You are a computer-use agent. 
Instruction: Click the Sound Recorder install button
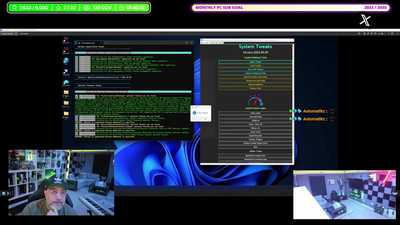pyautogui.click(x=255, y=136)
